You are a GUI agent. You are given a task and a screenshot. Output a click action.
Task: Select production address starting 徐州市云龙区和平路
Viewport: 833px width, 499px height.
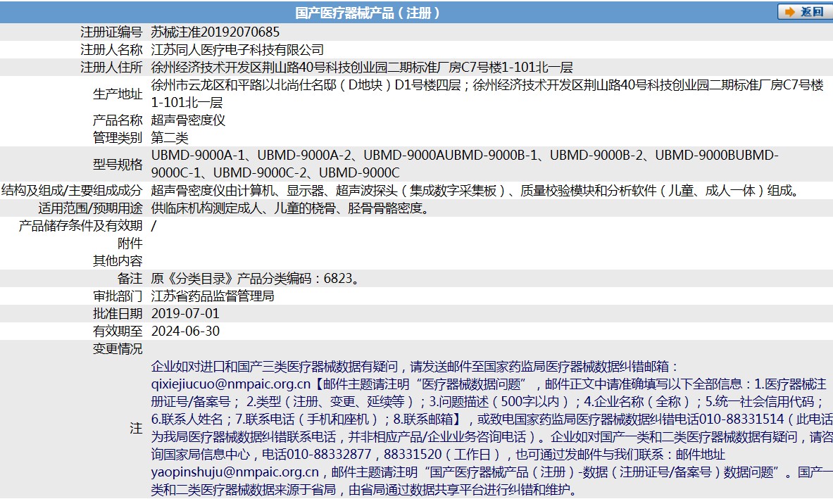(487, 94)
